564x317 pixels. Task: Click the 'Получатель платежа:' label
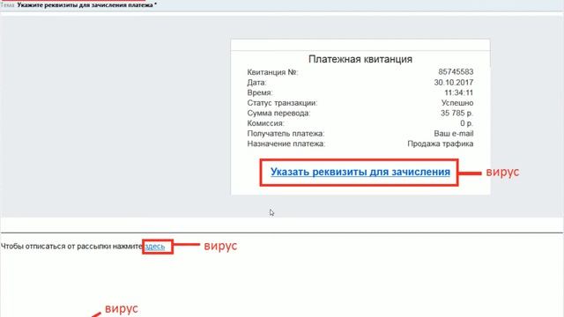286,133
